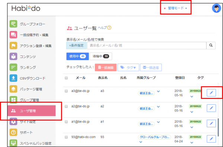This screenshot has width=223, height=147.
Task: Click the グローバルグループの... group badge
Action: pyautogui.click(x=154, y=137)
